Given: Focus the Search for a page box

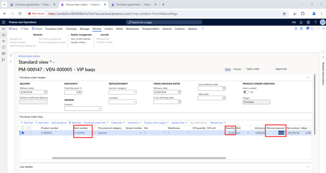Looking at the screenshot, I should coord(164,22).
